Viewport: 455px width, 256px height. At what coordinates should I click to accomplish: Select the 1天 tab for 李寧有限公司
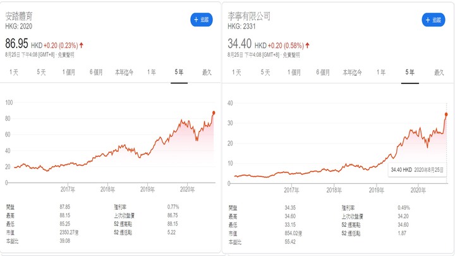click(236, 73)
